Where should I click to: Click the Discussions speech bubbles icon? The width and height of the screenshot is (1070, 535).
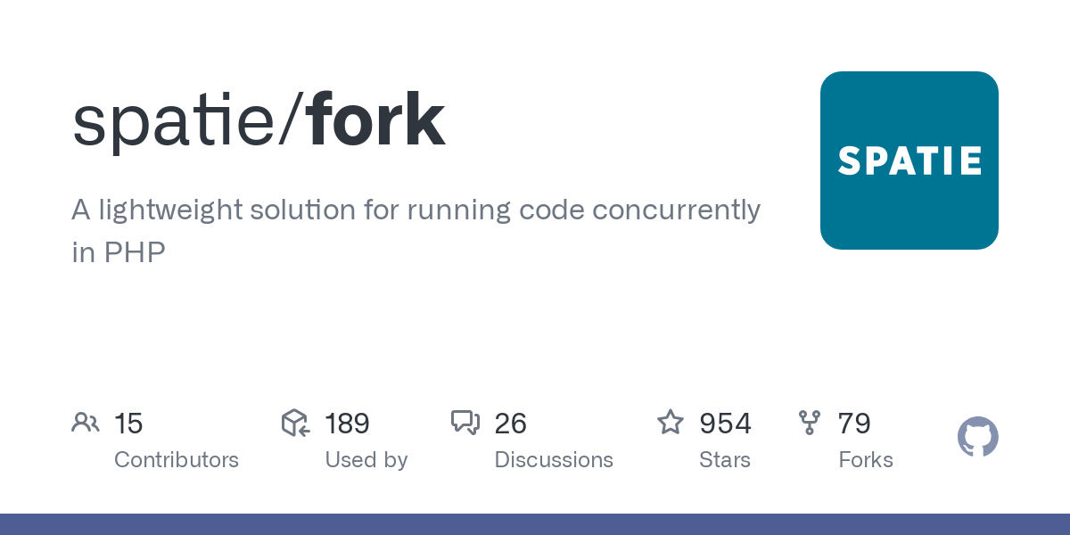pyautogui.click(x=465, y=423)
